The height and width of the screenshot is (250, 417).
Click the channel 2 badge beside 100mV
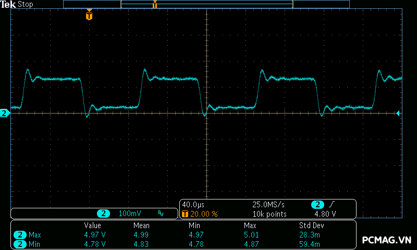click(104, 214)
